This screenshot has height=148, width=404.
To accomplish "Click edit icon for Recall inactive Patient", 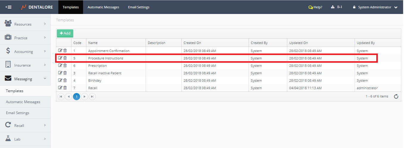I will tap(60, 73).
